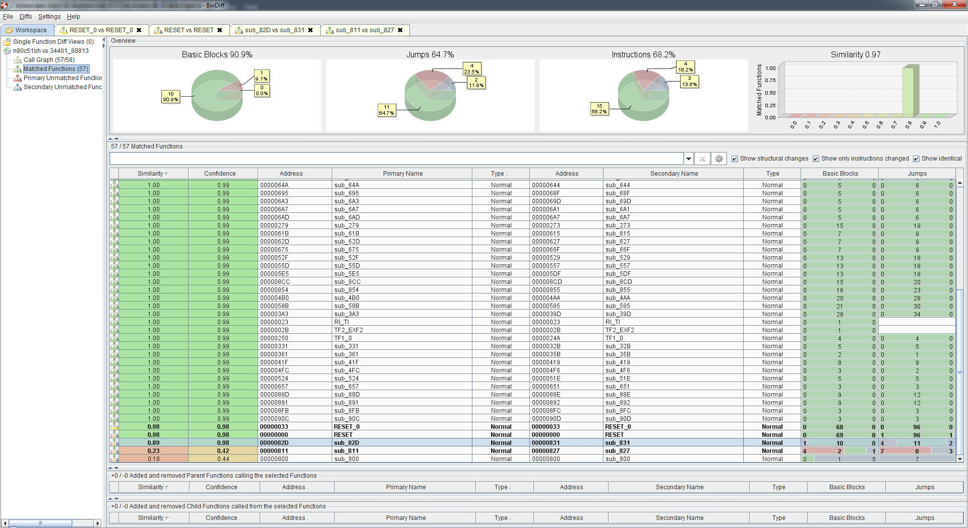968x528 pixels.
Task: Click the Single Function Diff Views folder icon
Action: pyautogui.click(x=7, y=42)
